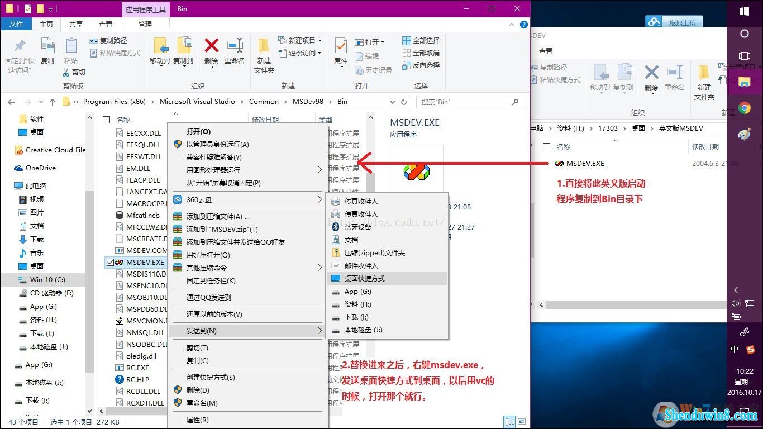This screenshot has width=763, height=429.
Task: Uncheck the MSDEV.EXE file checkbox
Action: (x=110, y=262)
